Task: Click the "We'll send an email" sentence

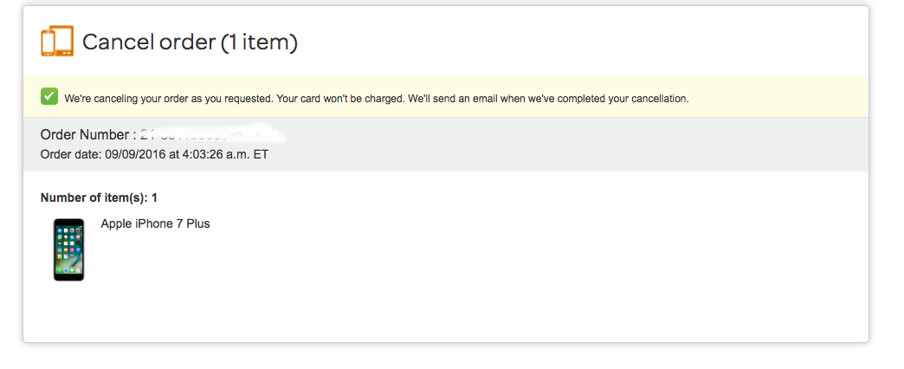Action: (x=549, y=99)
